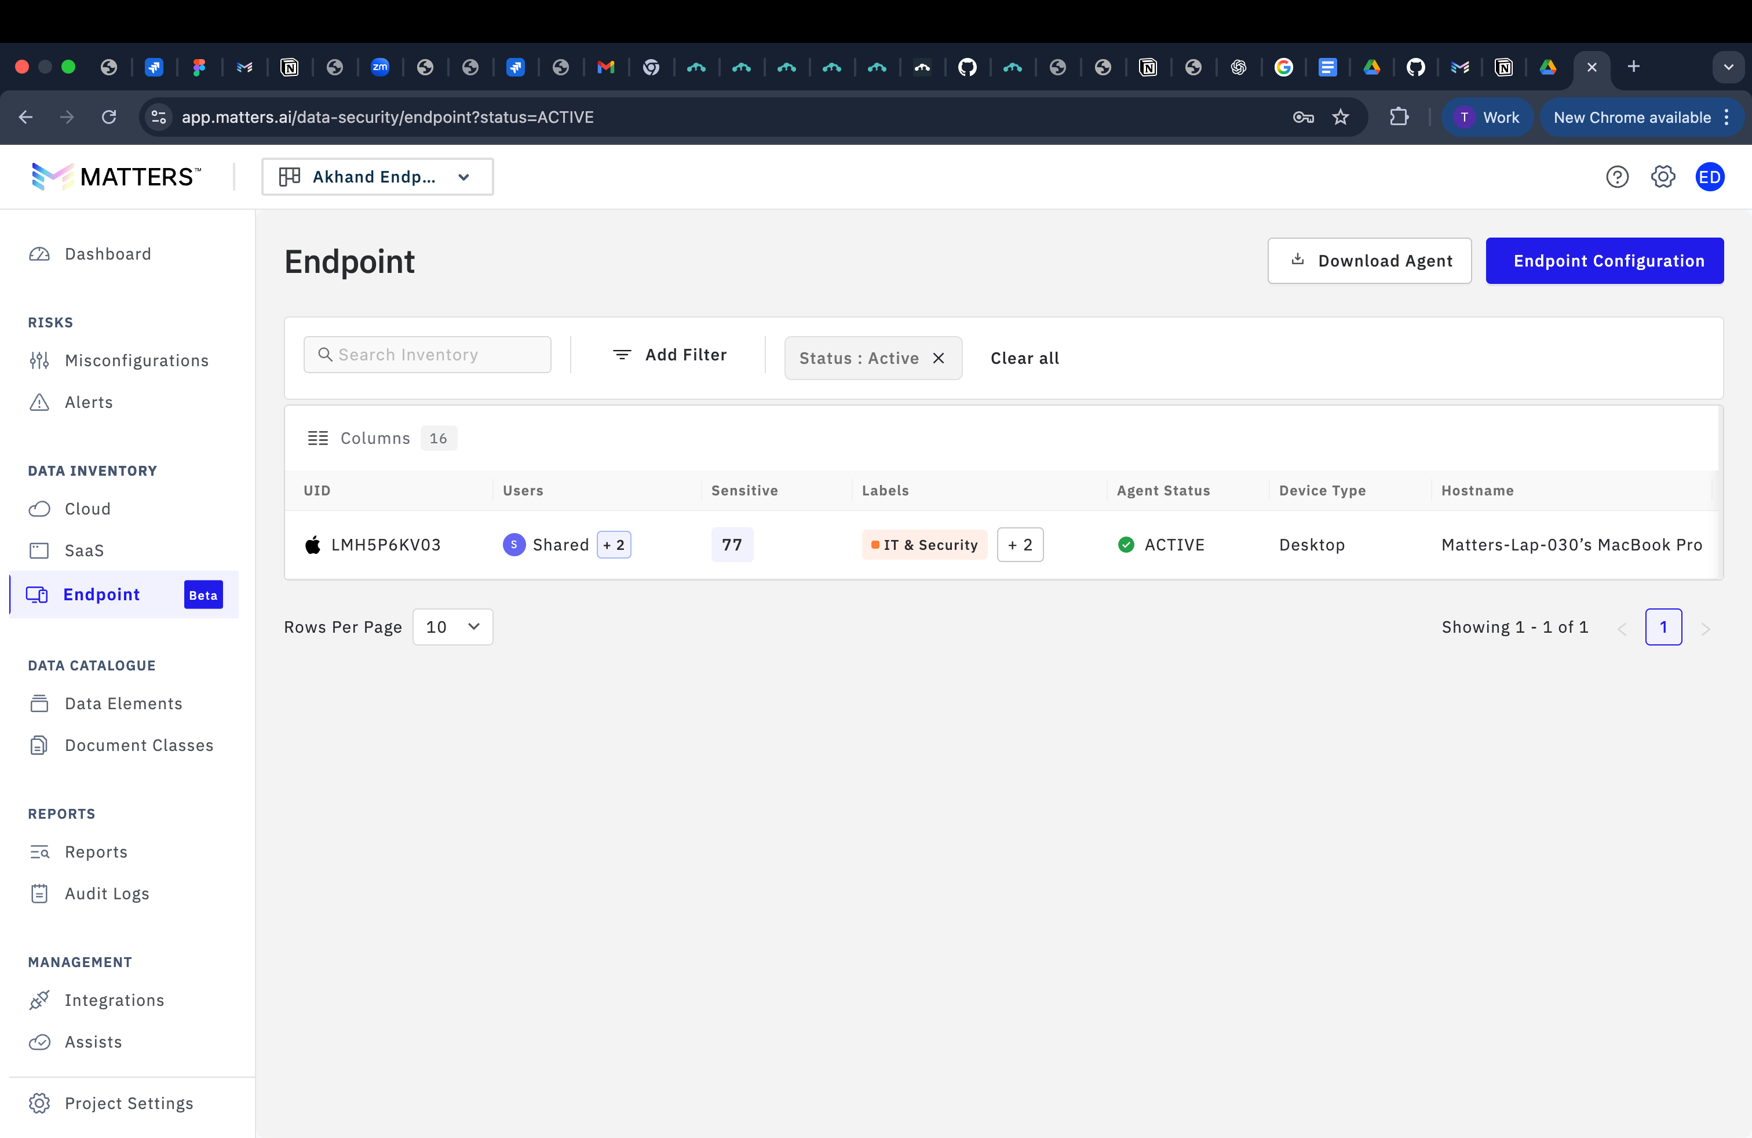Click the Dashboard gauge icon
The height and width of the screenshot is (1138, 1752).
[x=39, y=254]
